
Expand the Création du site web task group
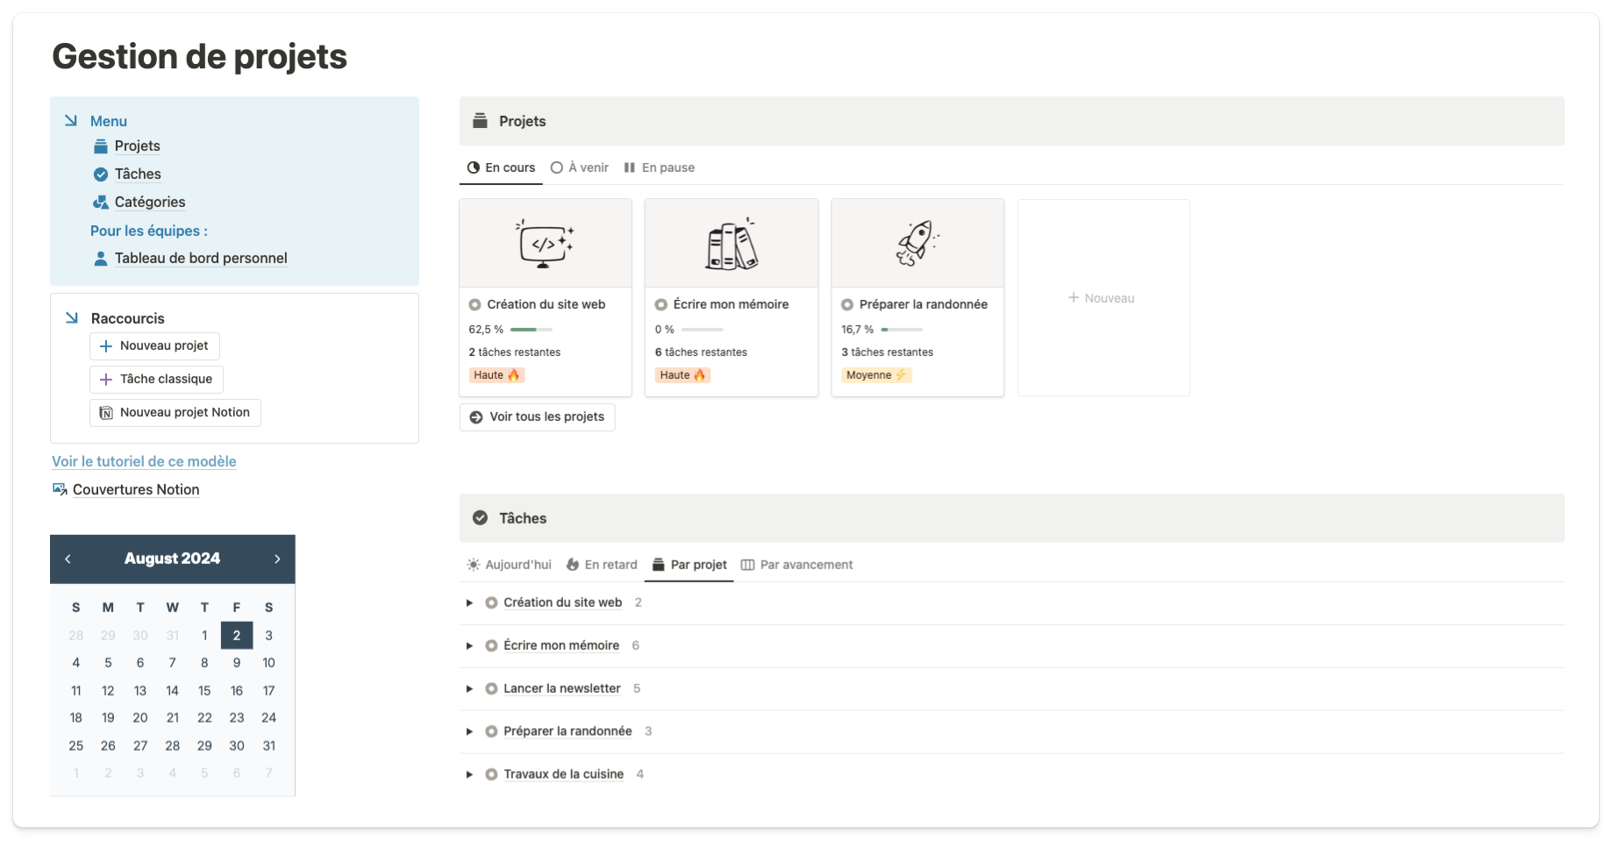click(469, 603)
